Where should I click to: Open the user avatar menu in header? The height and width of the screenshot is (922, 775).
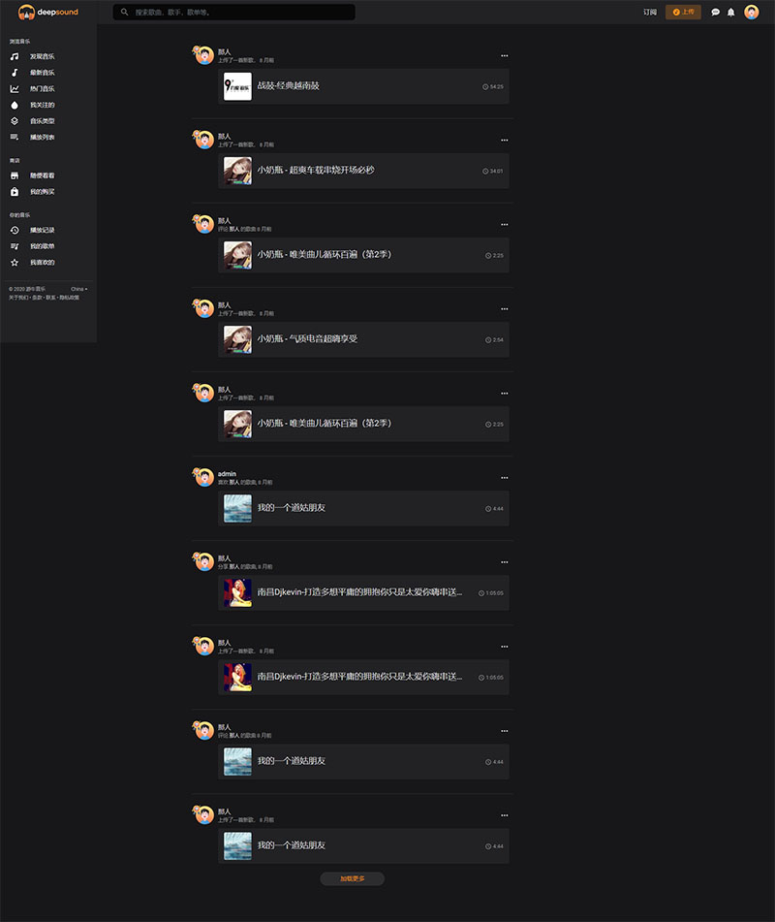[751, 12]
